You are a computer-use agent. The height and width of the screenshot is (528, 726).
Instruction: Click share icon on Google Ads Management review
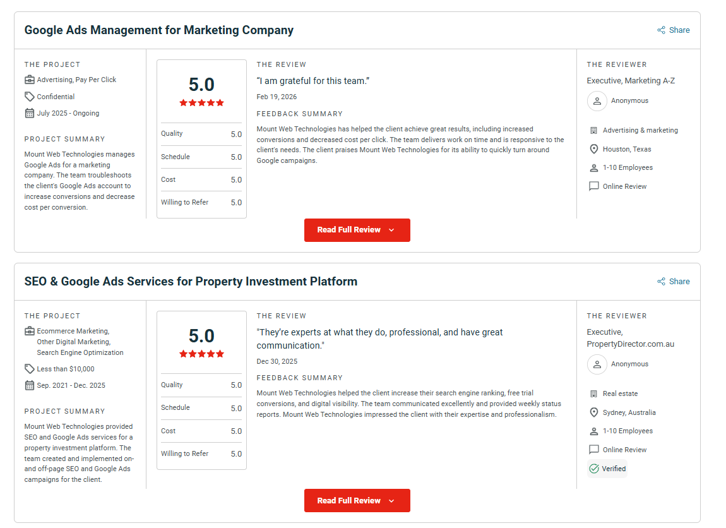[x=661, y=30]
